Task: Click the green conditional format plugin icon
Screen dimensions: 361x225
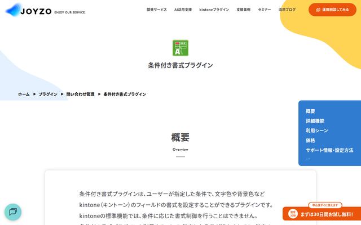Action: click(180, 48)
